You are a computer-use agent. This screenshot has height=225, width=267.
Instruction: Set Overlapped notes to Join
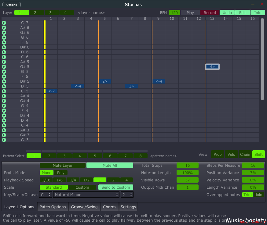pyautogui.click(x=258, y=195)
